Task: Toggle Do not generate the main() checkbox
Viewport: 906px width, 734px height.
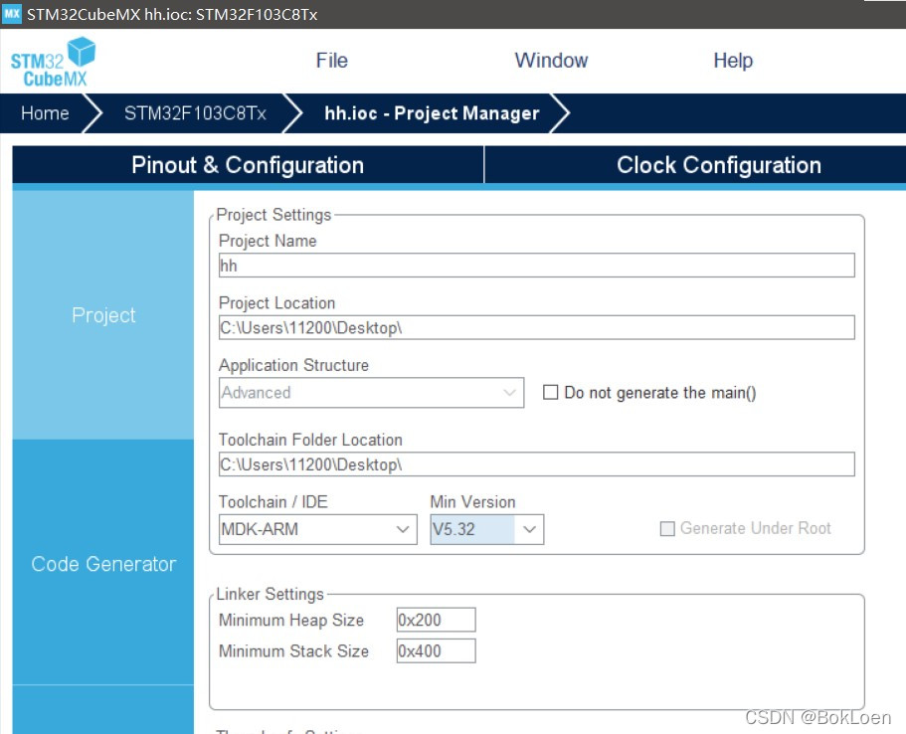Action: [x=551, y=393]
